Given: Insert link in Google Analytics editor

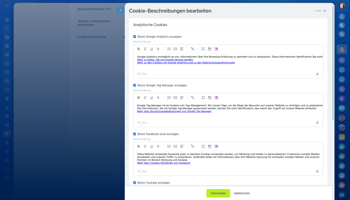Looking at the screenshot, I should coord(192,49).
